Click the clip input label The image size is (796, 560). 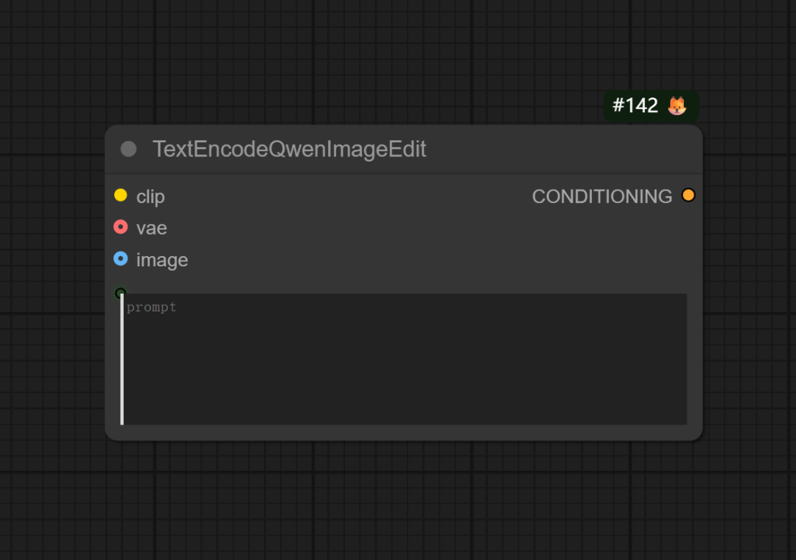click(x=150, y=196)
